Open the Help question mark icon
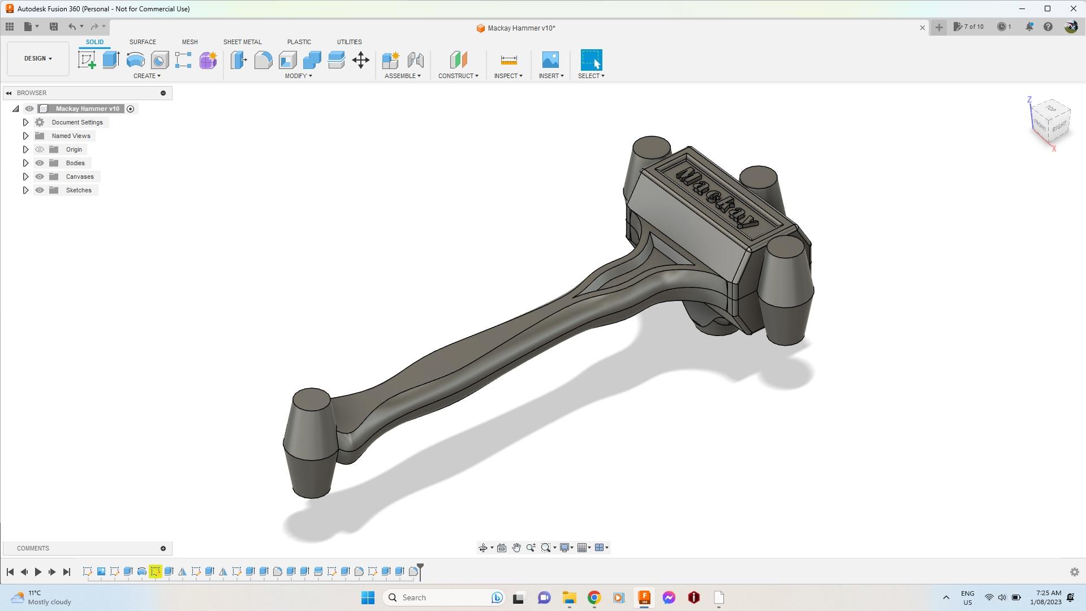The width and height of the screenshot is (1086, 611). pos(1048,27)
